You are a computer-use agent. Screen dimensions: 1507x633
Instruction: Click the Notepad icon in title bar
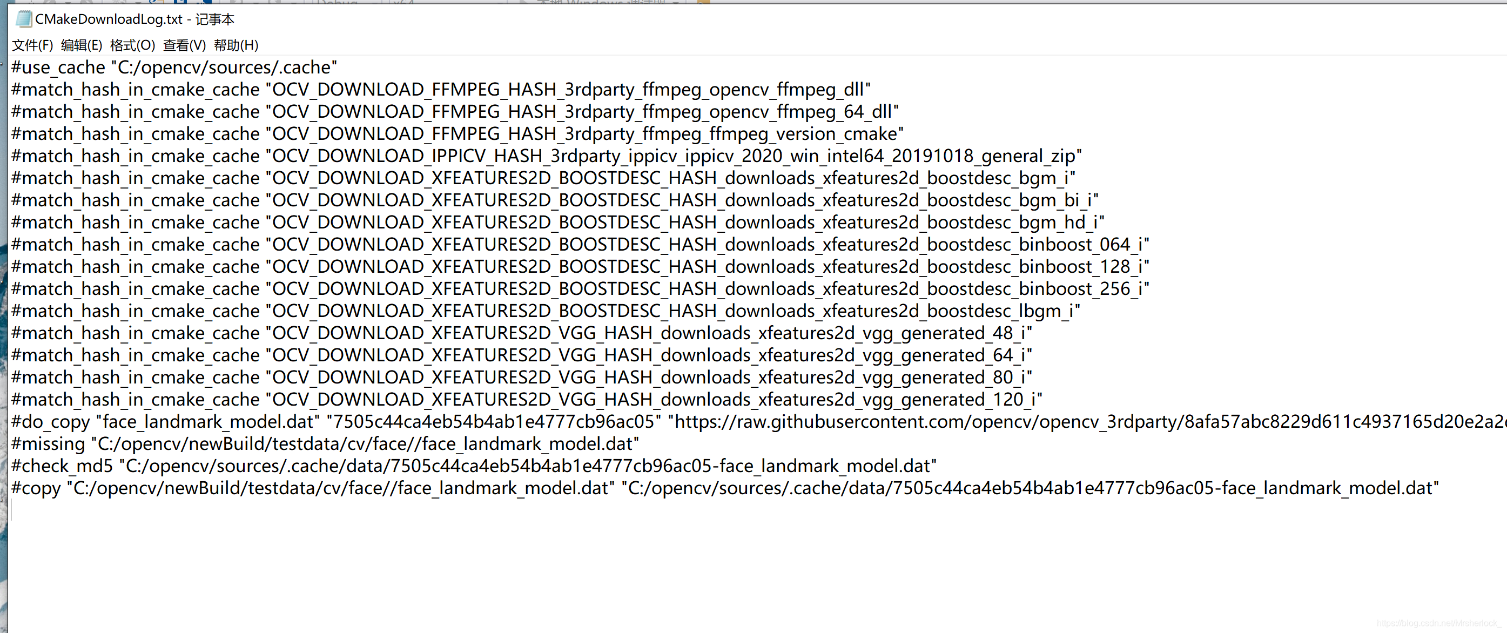[23, 19]
